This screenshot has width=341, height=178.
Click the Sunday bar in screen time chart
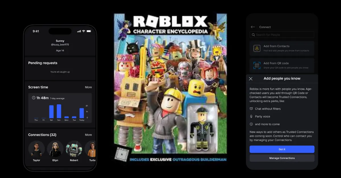[x=59, y=111]
